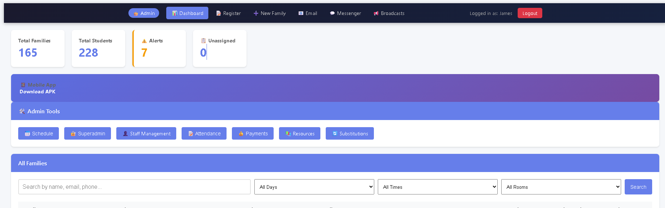Click the Register document icon

[218, 13]
